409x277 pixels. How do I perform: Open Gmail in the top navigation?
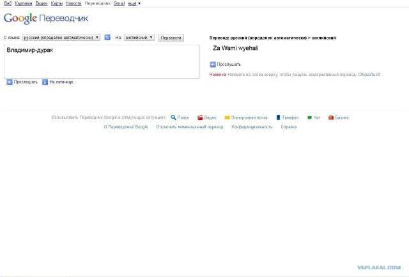119,3
